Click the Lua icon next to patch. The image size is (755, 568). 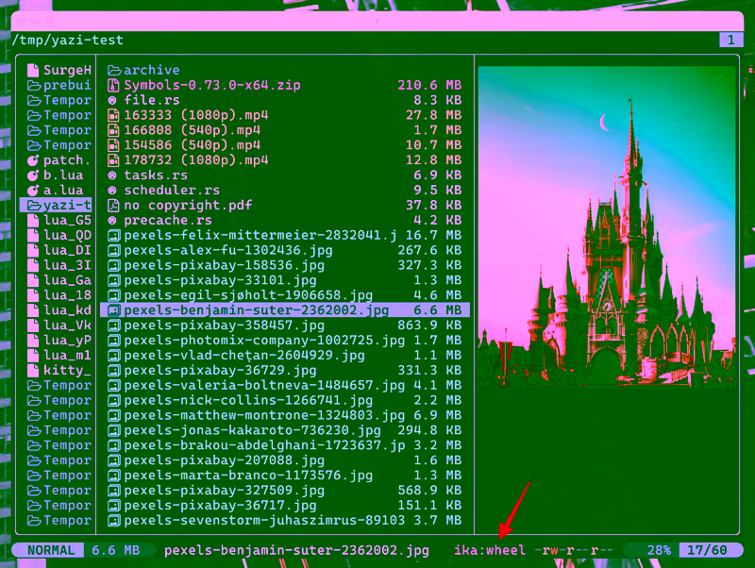click(33, 160)
